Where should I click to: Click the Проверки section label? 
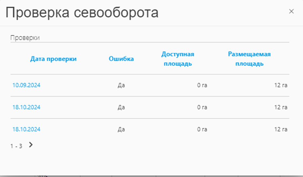[25, 38]
